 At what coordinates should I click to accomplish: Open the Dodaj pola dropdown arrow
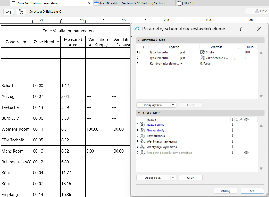point(172,178)
